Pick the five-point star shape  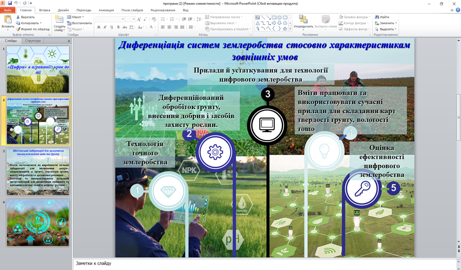pyautogui.click(x=285, y=28)
